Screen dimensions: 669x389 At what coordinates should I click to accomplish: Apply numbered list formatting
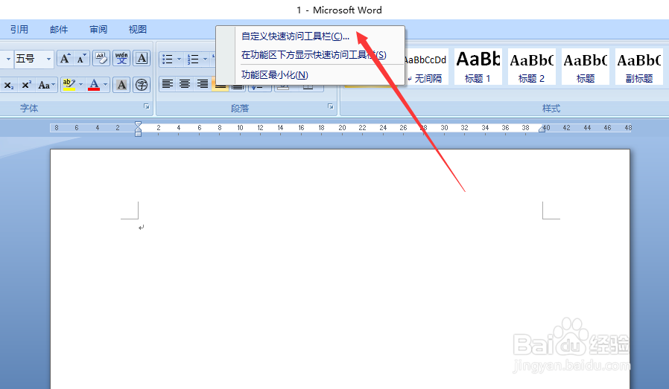pos(193,60)
